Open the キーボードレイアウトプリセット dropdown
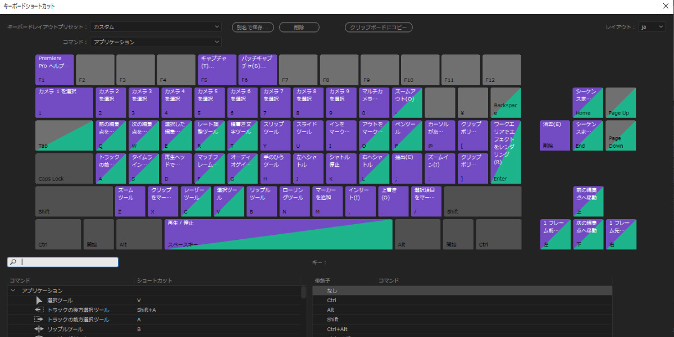The height and width of the screenshot is (337, 674). click(x=156, y=27)
